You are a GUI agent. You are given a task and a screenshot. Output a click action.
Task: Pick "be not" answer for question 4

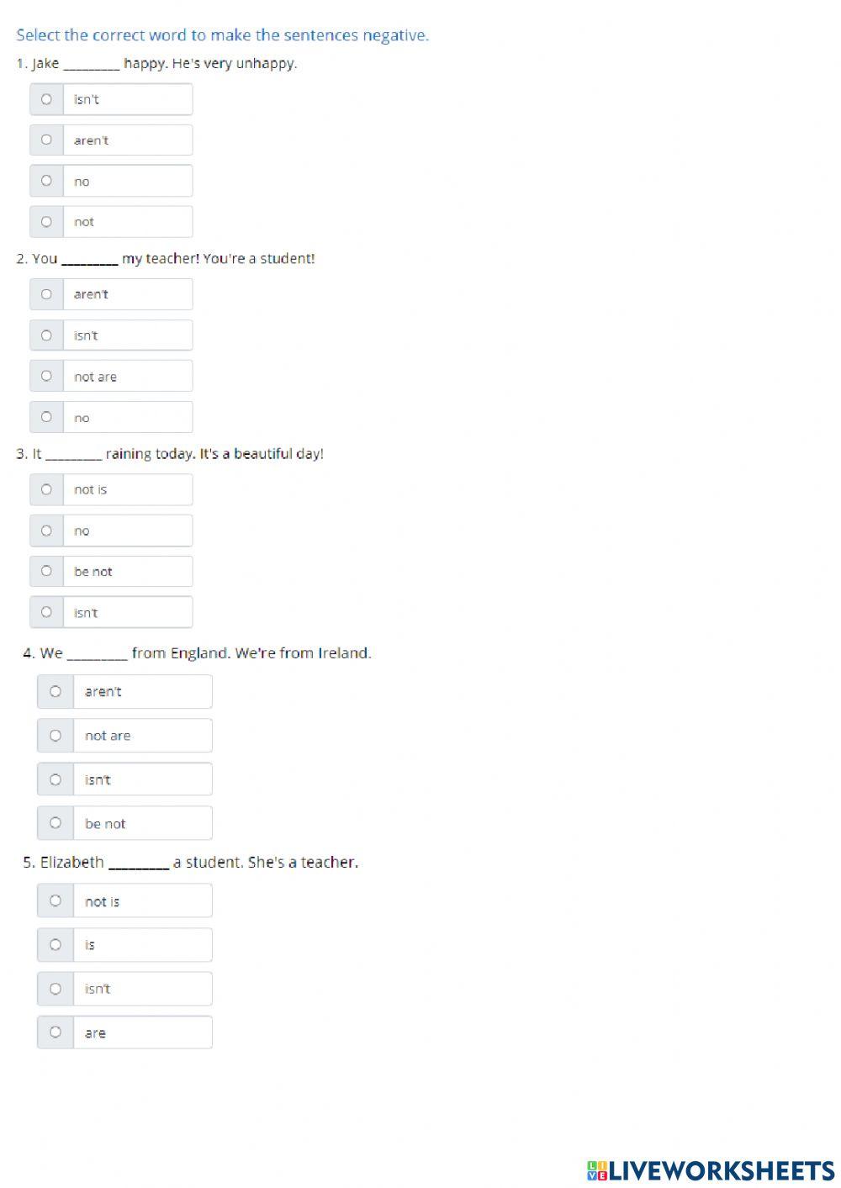(x=56, y=823)
